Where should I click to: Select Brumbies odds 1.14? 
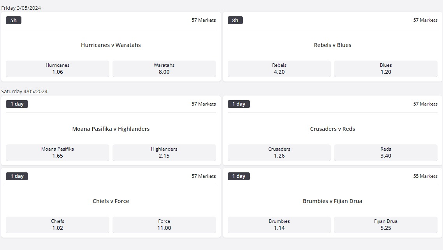tap(279, 225)
